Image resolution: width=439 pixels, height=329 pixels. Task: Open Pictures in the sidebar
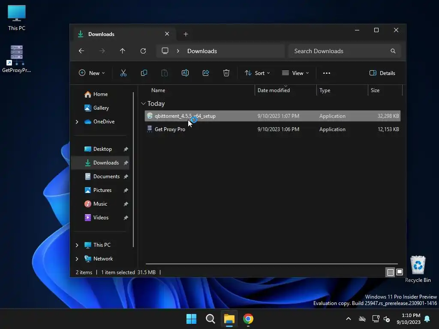coord(100,190)
